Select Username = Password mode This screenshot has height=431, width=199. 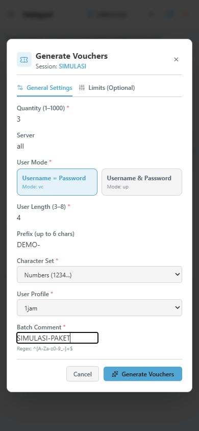pyautogui.click(x=57, y=182)
